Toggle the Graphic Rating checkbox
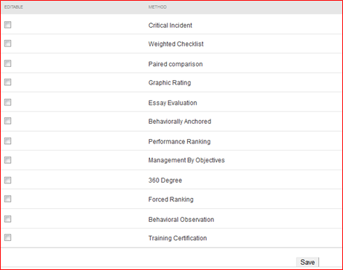The width and height of the screenshot is (343, 270). pyautogui.click(x=8, y=82)
